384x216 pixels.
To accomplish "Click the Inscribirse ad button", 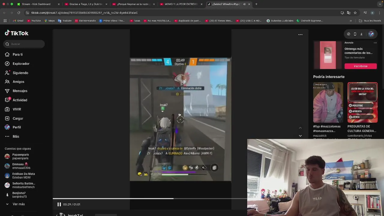I will 361,66.
